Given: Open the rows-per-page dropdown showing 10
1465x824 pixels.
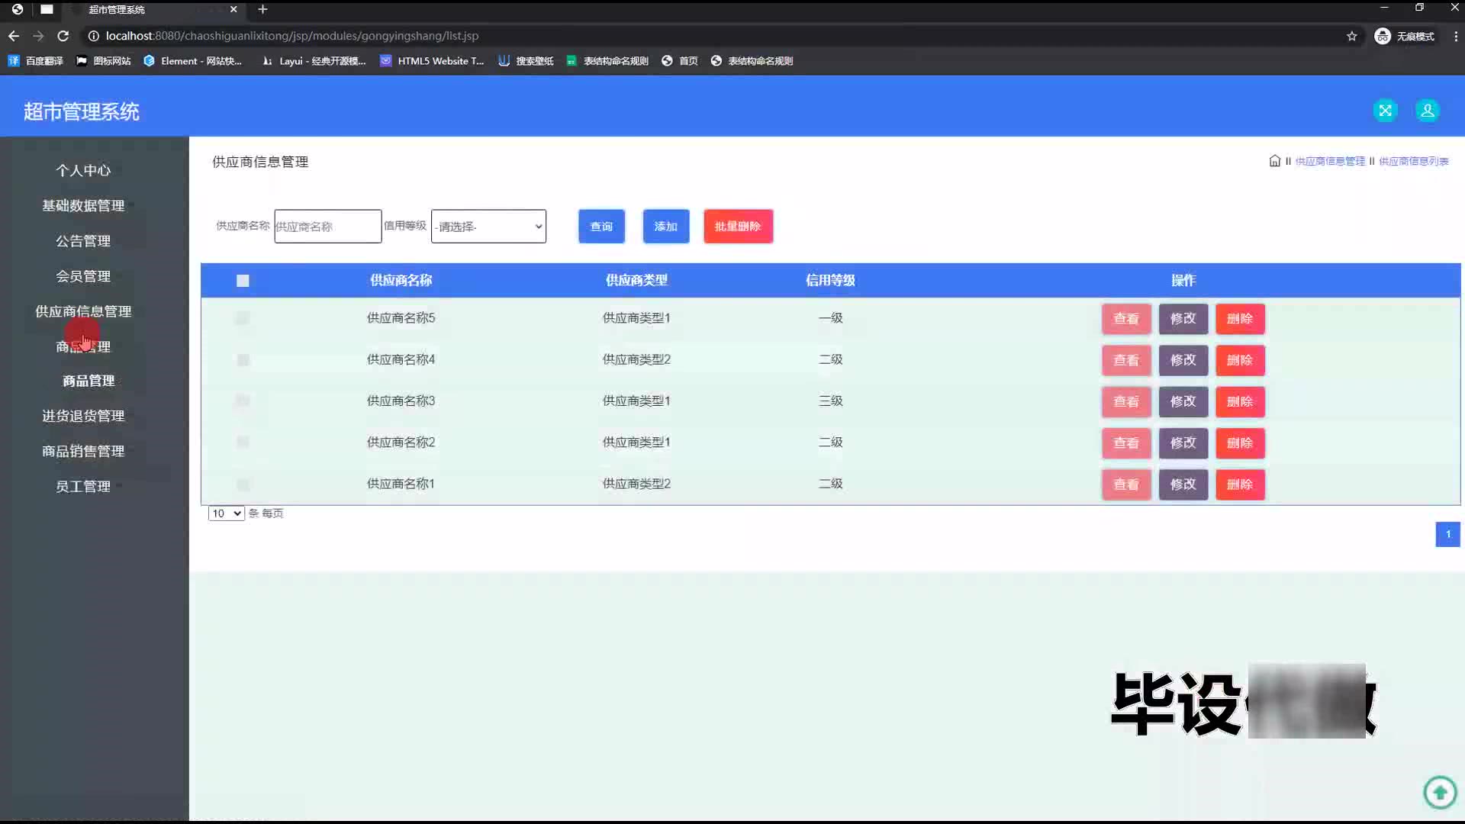Looking at the screenshot, I should pyautogui.click(x=226, y=513).
